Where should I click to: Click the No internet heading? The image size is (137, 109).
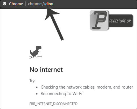pos(46,70)
